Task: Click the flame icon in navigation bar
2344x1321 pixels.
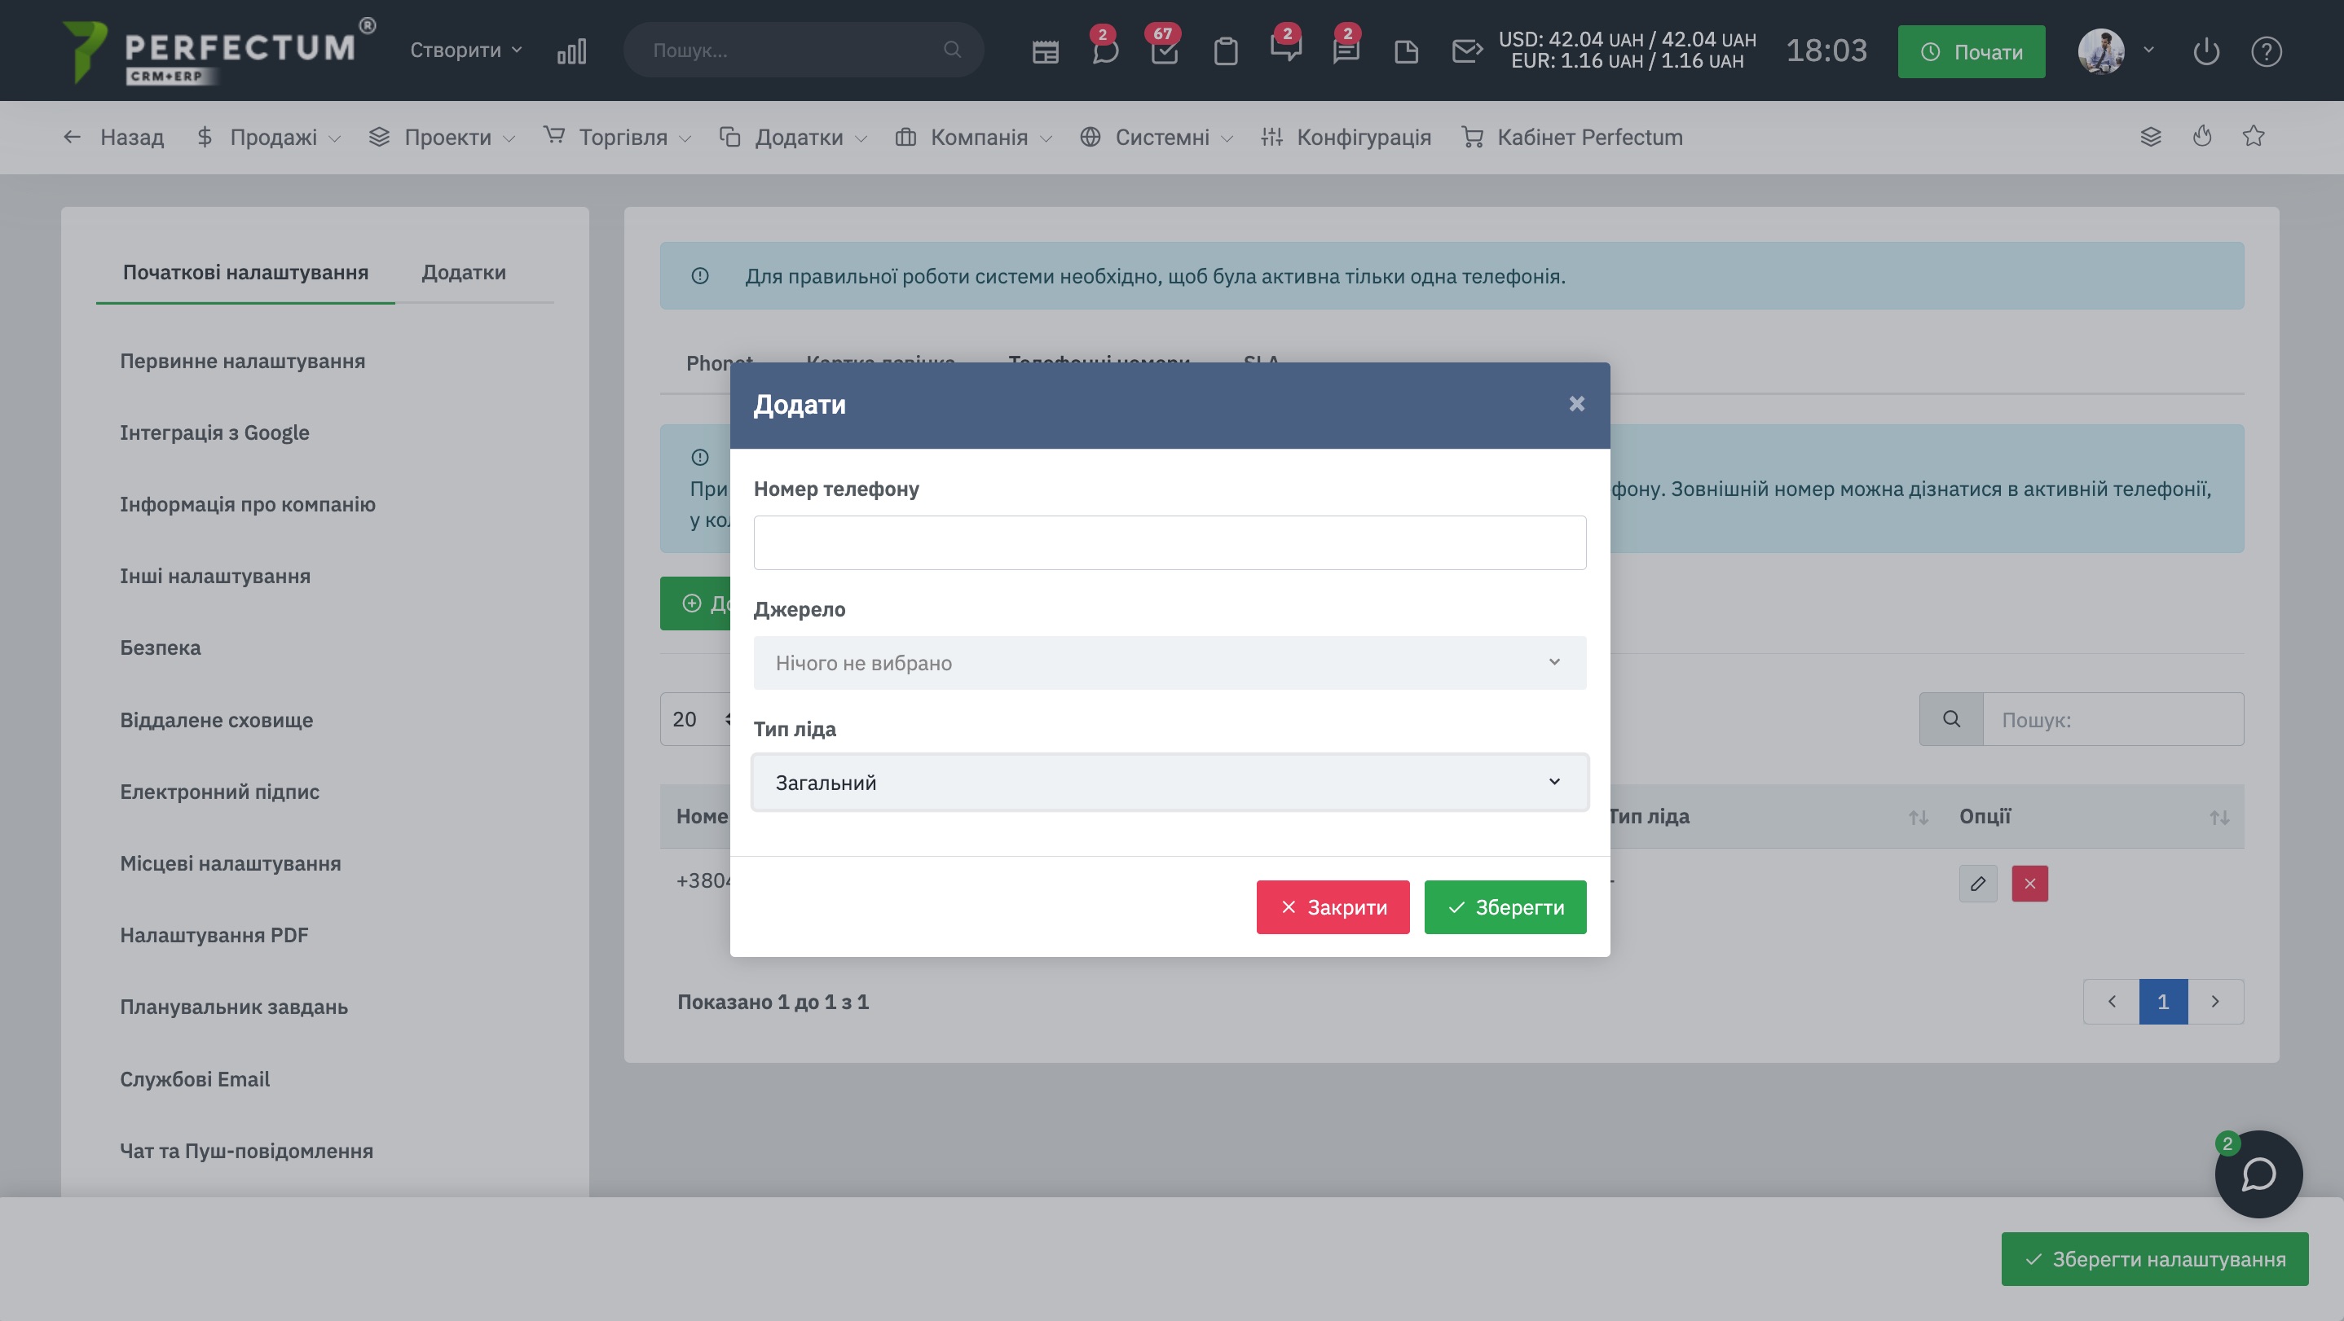Action: click(x=2202, y=136)
